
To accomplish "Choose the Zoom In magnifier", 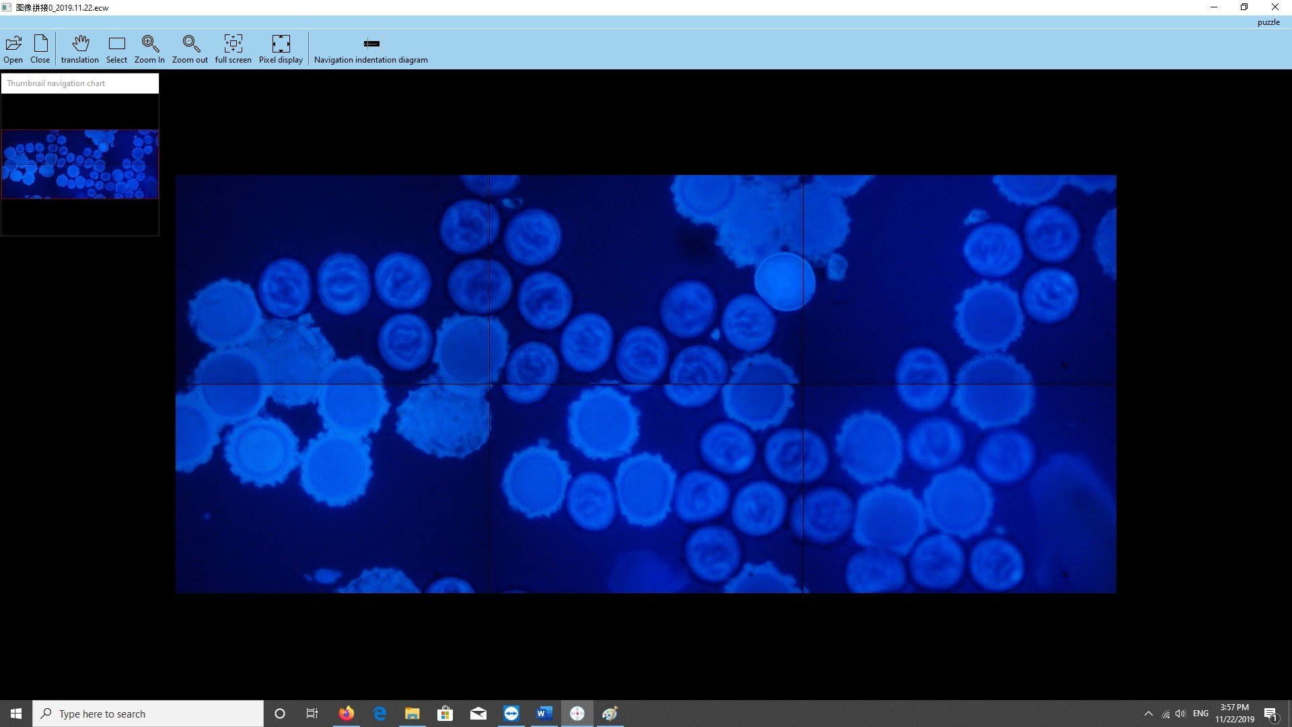I will point(150,44).
